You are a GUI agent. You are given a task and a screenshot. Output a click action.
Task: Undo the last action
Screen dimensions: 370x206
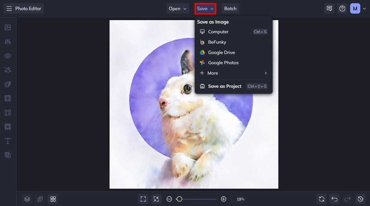coord(334,199)
